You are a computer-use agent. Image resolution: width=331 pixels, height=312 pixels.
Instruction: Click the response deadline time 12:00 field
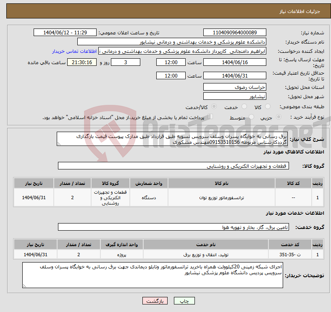tap(171, 62)
